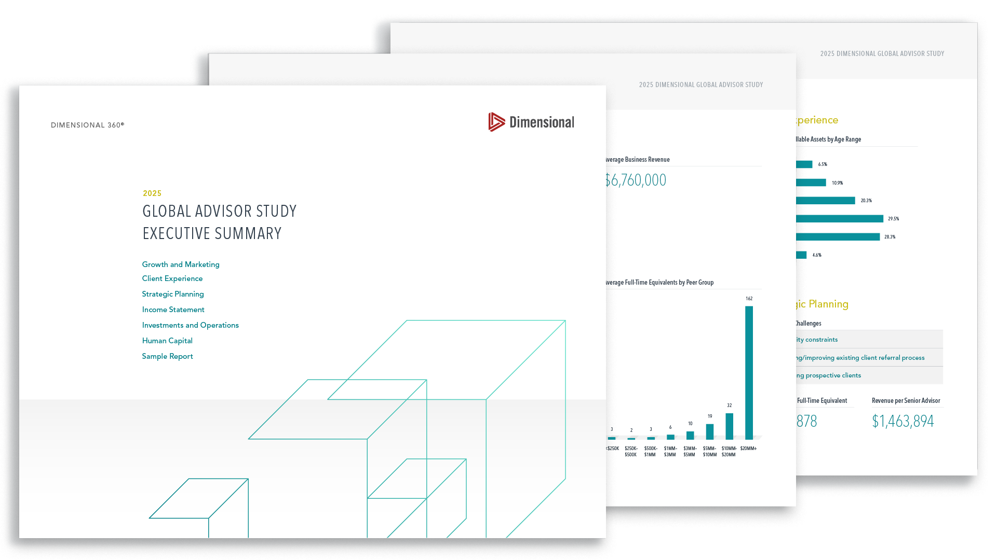Select the Strategic Planning link

tap(172, 294)
